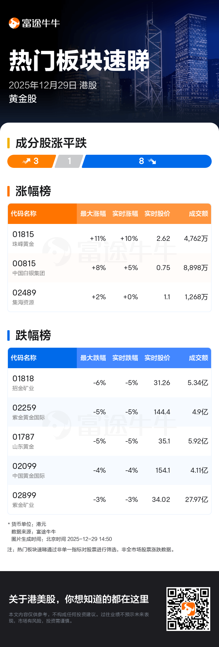Click the Futu Niuniu logo icon

[x=14, y=23]
